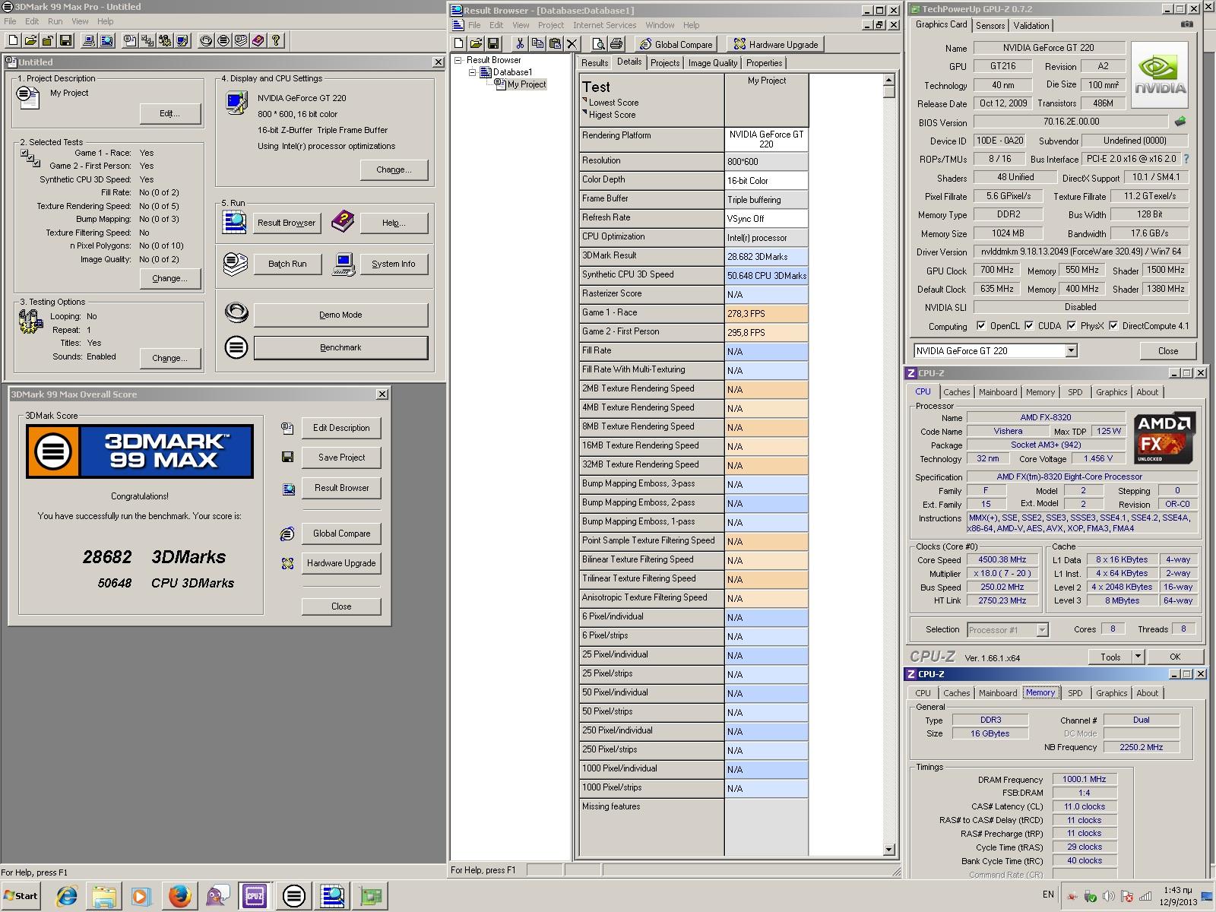This screenshot has height=912, width=1216.
Task: Open Internet Services menu in Result Browser
Action: (x=605, y=25)
